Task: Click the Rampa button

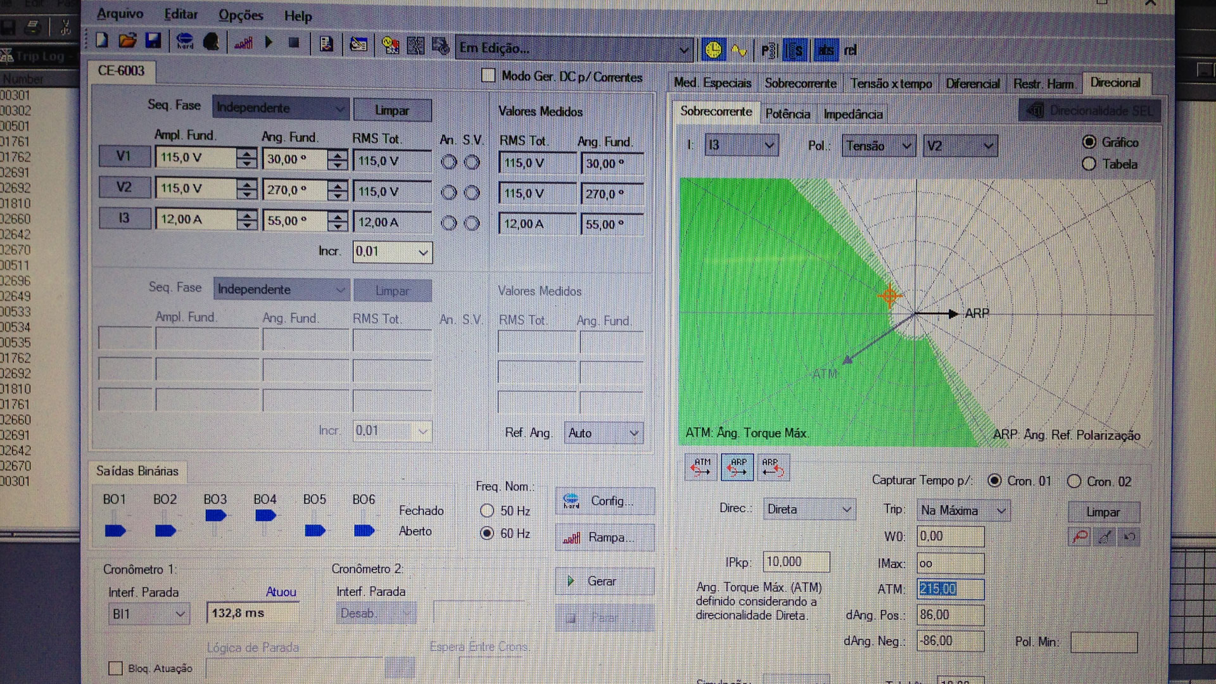Action: (604, 537)
